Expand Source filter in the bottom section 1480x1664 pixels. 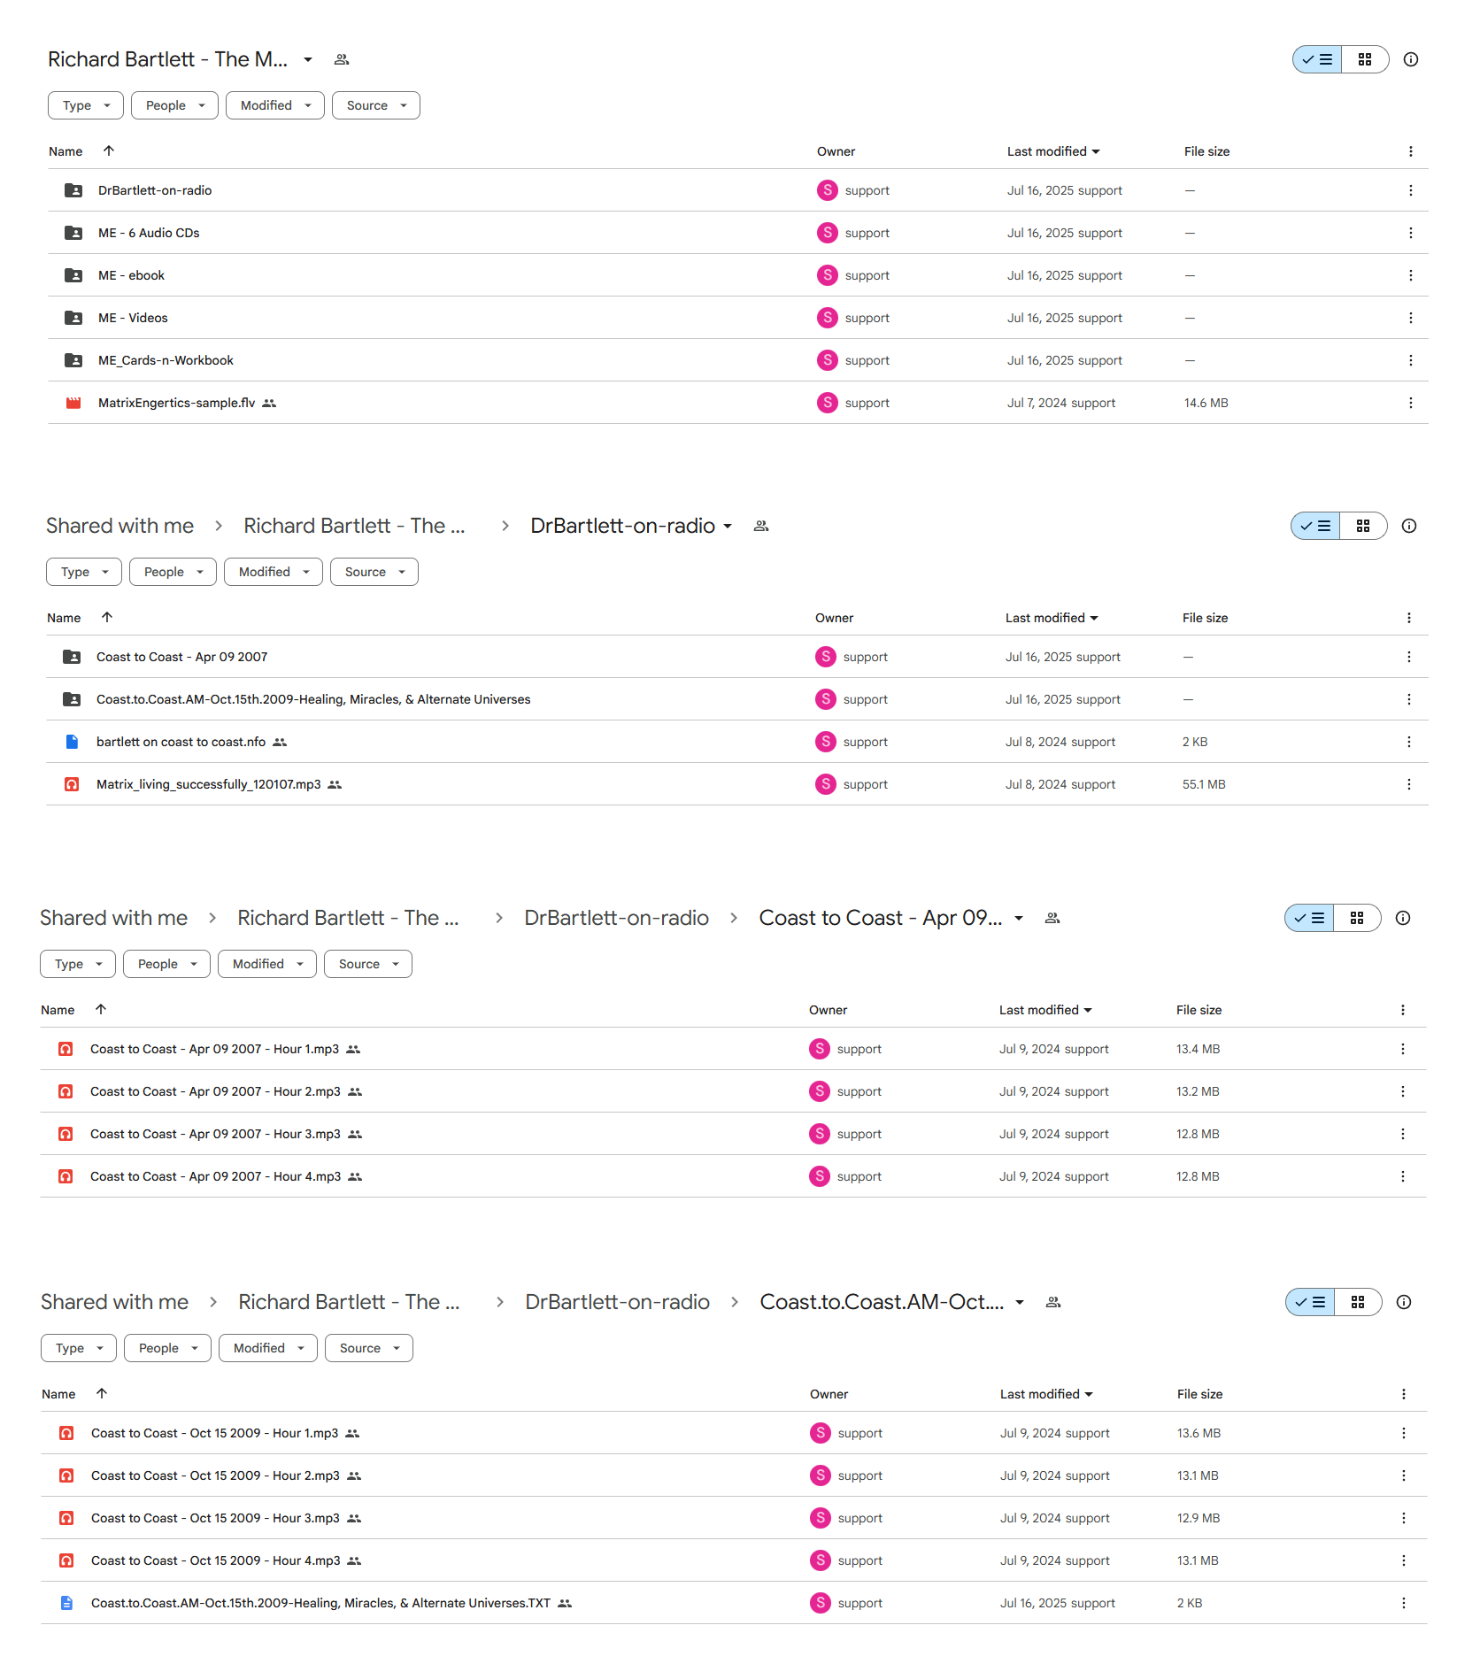click(369, 1348)
